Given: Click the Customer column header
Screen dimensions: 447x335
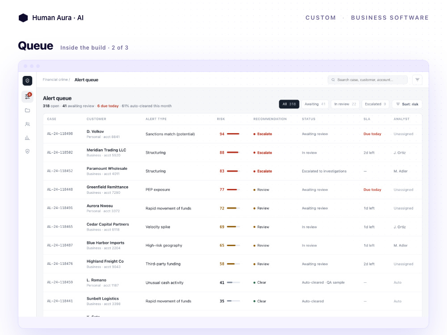Looking at the screenshot, I should pos(97,119).
